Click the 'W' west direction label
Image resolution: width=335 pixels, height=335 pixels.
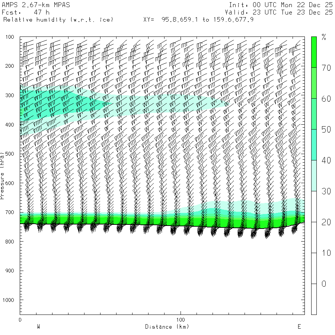[x=38, y=327]
